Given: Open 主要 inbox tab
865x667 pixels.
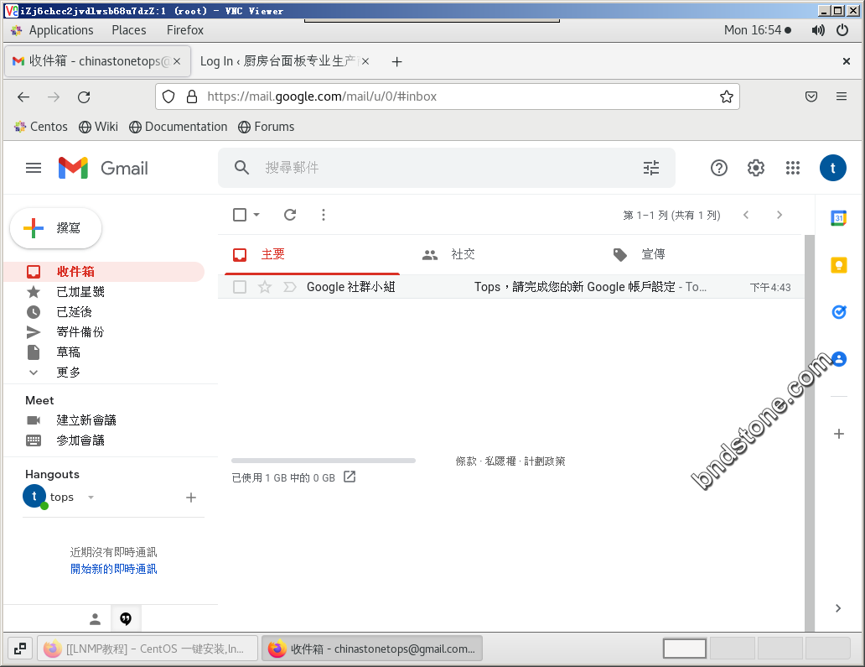Looking at the screenshot, I should [x=313, y=254].
